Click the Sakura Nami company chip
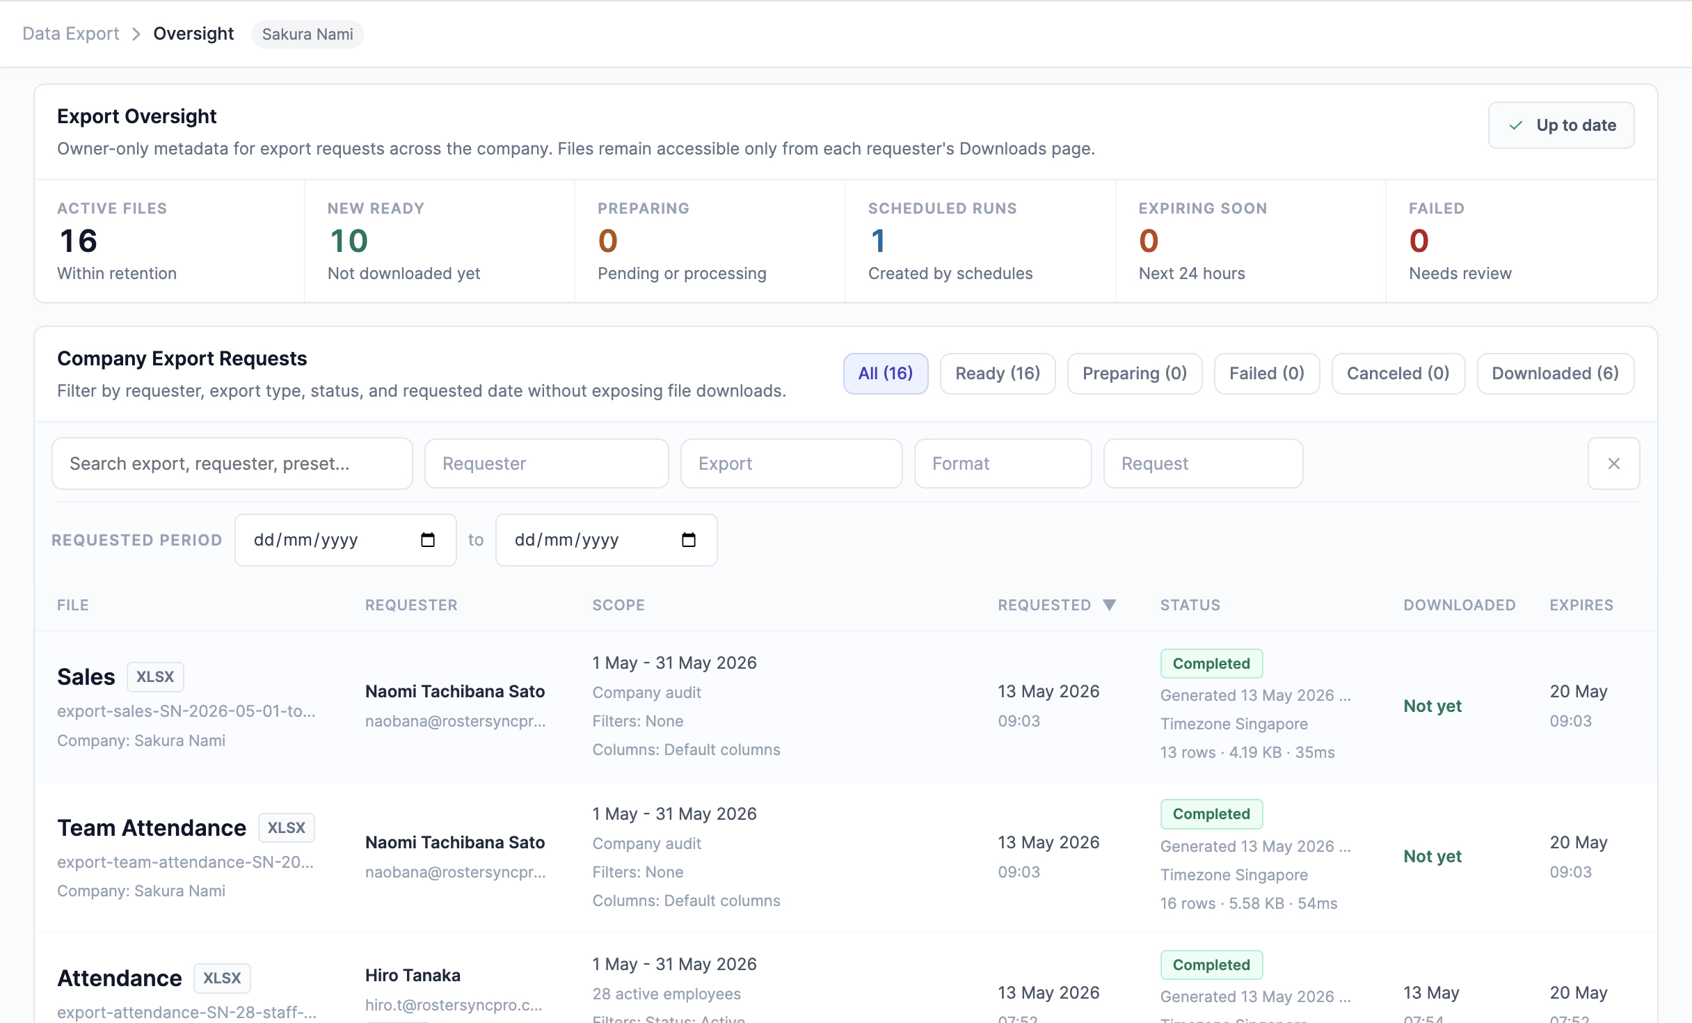 tap(308, 34)
